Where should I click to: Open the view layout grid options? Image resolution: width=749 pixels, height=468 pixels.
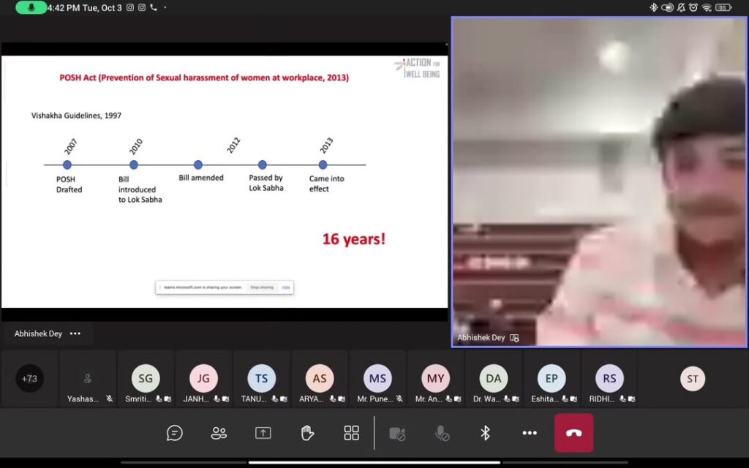(x=352, y=433)
